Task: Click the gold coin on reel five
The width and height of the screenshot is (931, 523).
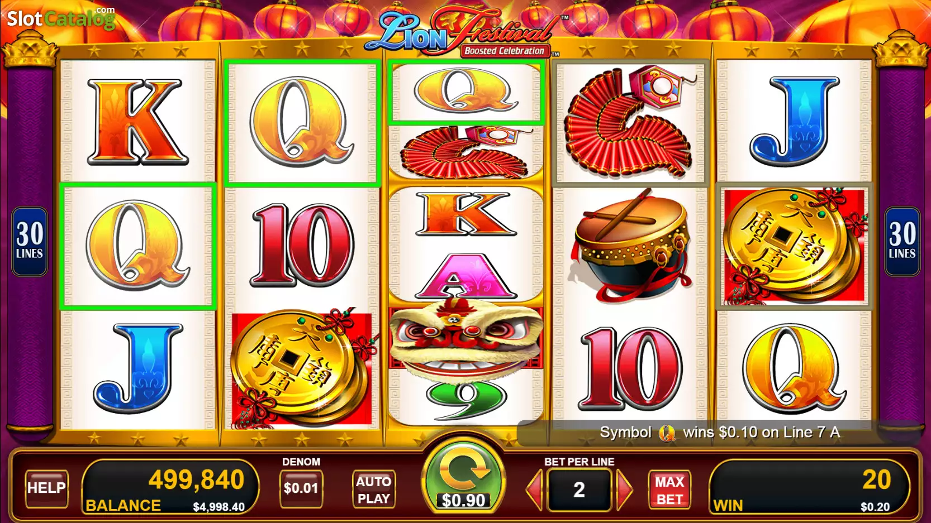Action: (794, 246)
